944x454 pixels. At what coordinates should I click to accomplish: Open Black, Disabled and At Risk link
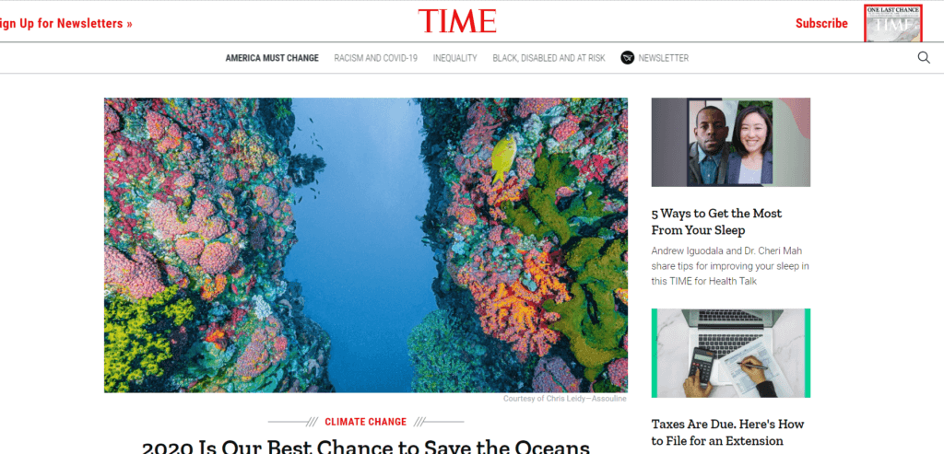[x=549, y=58]
